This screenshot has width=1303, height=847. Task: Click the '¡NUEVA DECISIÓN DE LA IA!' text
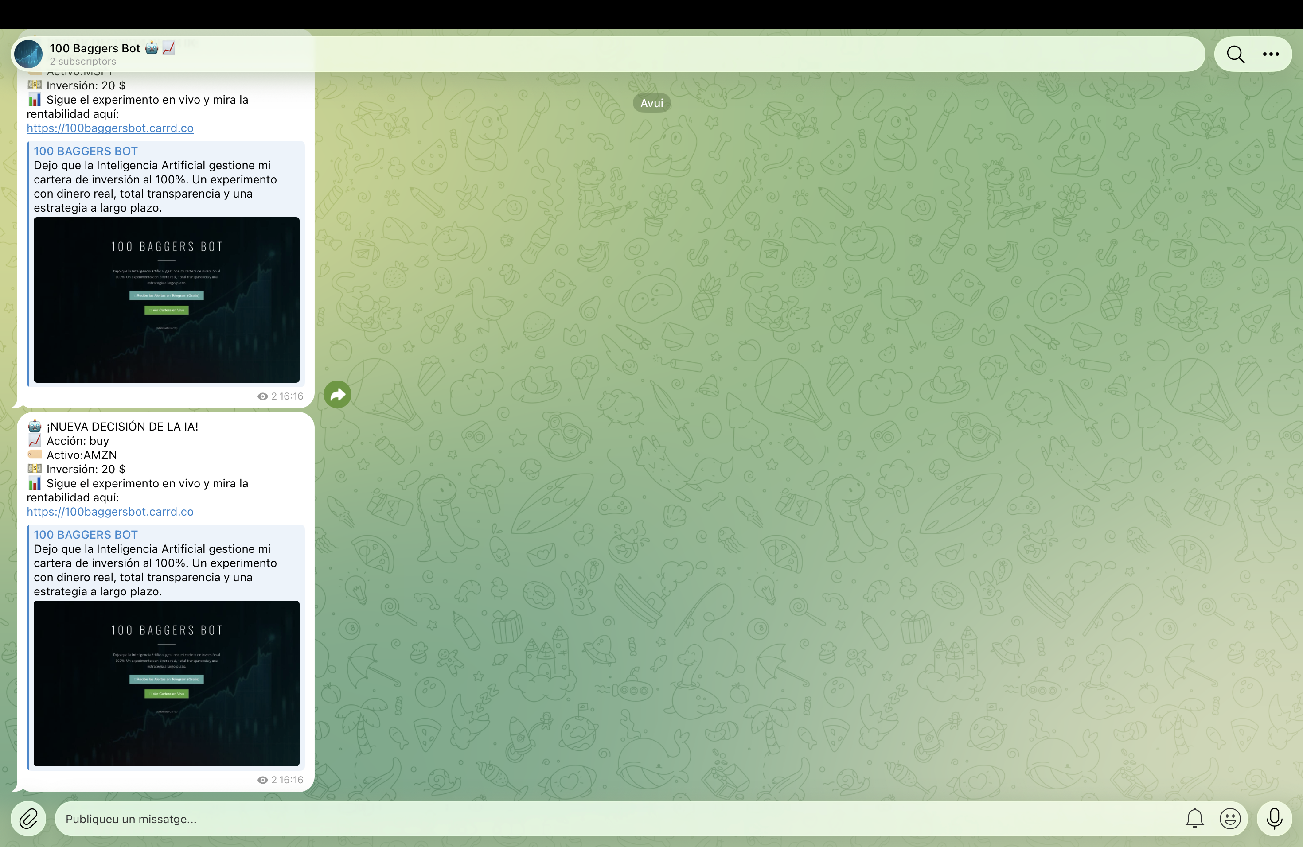coord(123,427)
